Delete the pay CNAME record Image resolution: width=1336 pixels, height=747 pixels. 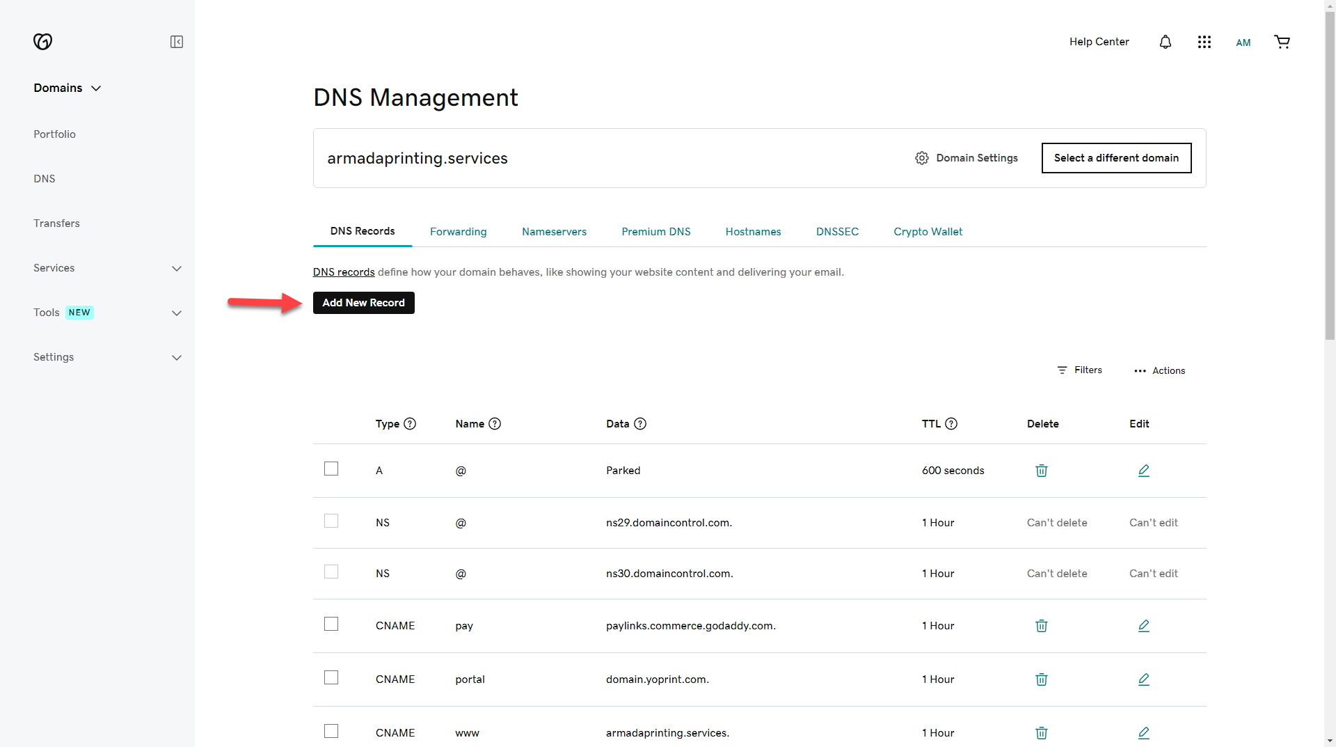point(1042,626)
